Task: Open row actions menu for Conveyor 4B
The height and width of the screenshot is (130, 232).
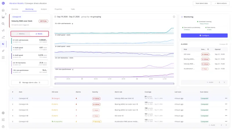Action: [x=226, y=116]
